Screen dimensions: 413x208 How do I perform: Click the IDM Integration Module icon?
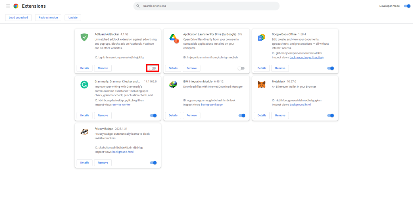click(173, 84)
